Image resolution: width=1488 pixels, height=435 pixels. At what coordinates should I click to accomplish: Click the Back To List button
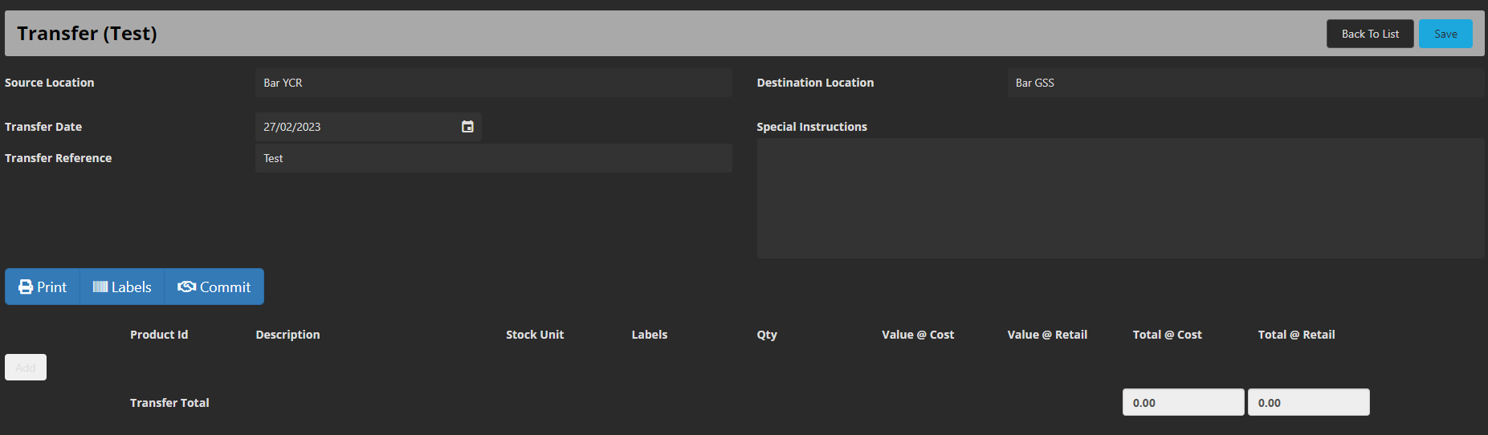[1369, 34]
